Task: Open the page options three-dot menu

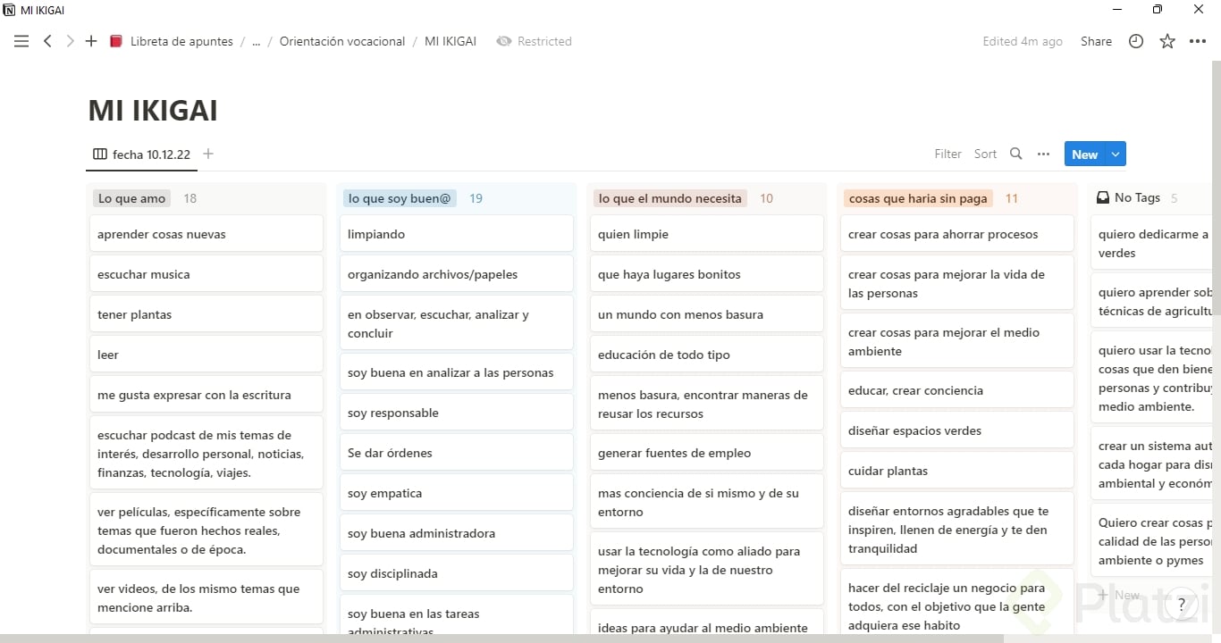Action: point(1198,41)
